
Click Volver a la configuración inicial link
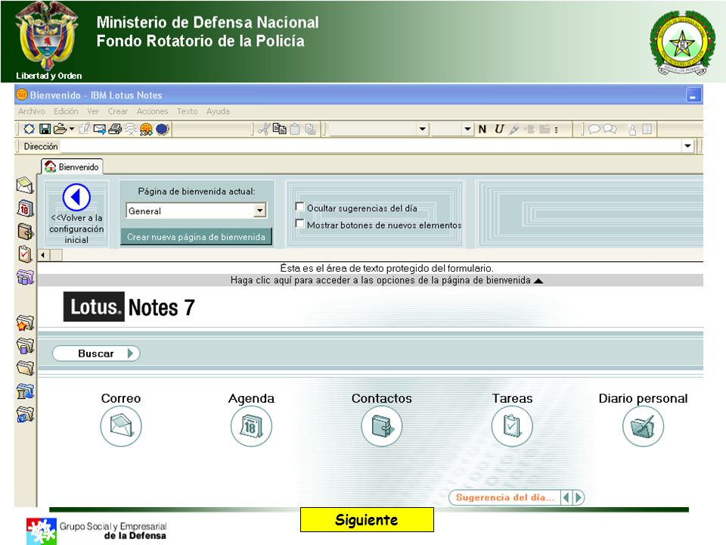(76, 229)
